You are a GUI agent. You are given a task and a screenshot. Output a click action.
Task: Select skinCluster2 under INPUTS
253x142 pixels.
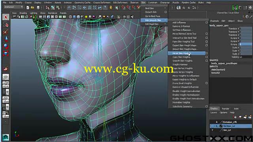218,70
